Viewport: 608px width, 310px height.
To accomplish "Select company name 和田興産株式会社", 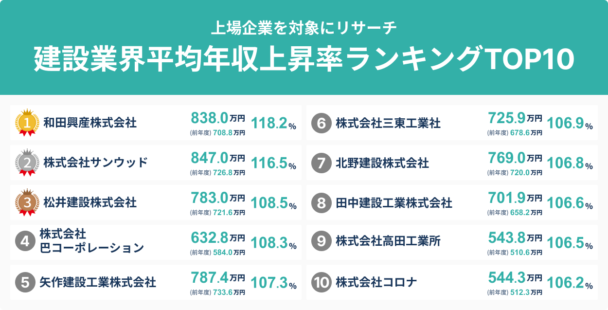I will pos(90,123).
